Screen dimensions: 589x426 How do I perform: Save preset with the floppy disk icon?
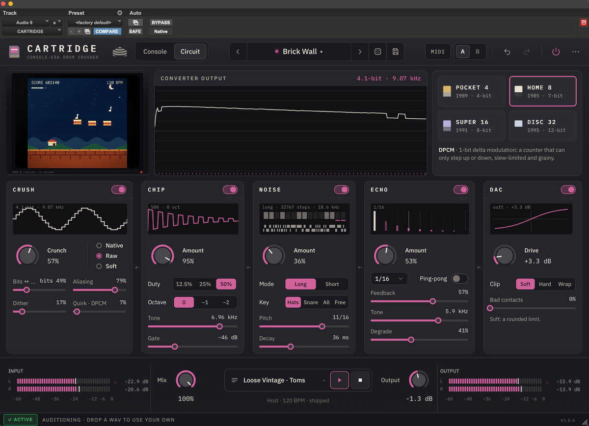[x=395, y=52]
